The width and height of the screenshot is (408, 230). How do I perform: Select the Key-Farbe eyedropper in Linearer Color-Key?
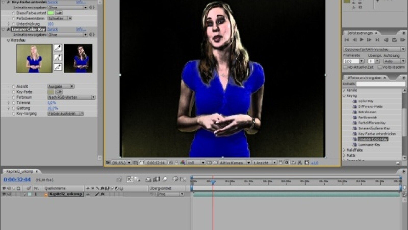pos(59,91)
